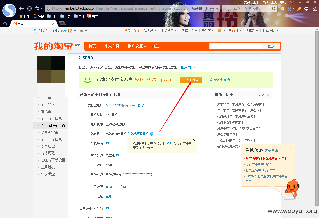The width and height of the screenshot is (319, 218).
Task: Close the 换绑账户 tooltip
Action: pos(194,140)
